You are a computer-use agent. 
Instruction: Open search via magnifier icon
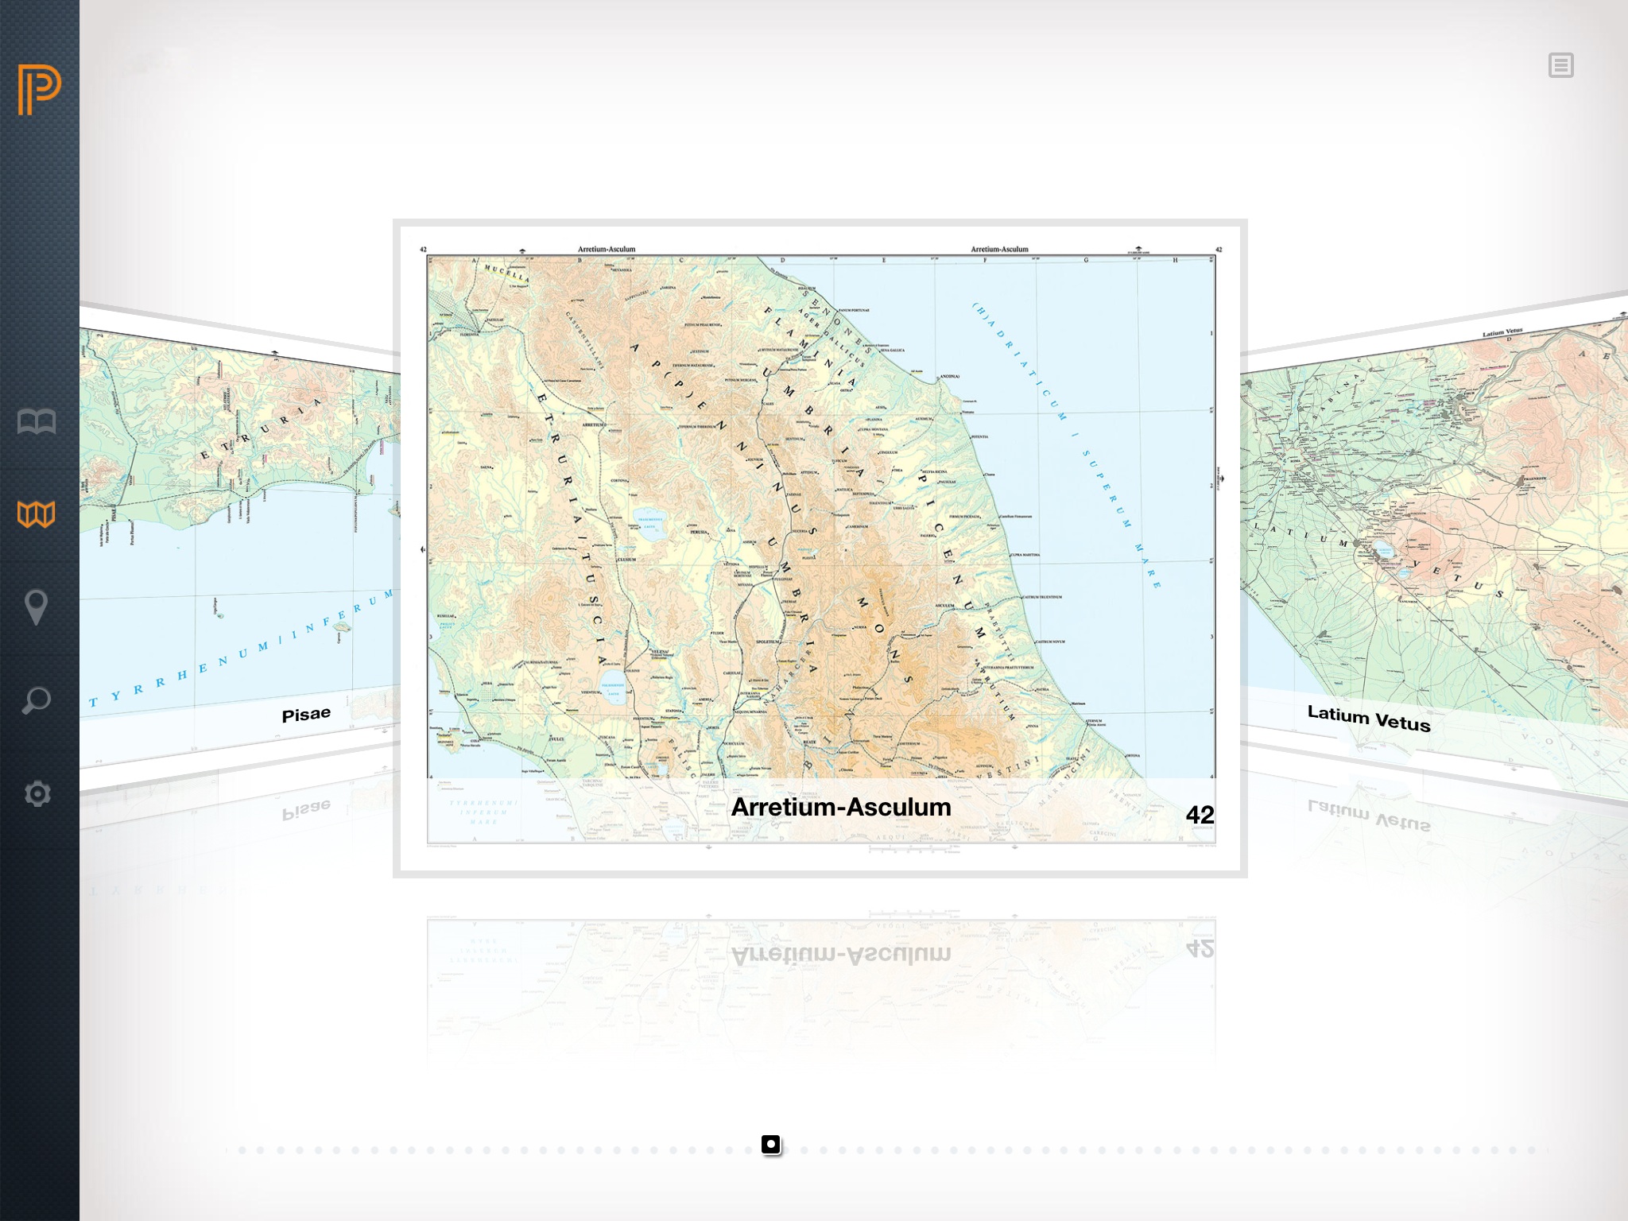coord(37,700)
